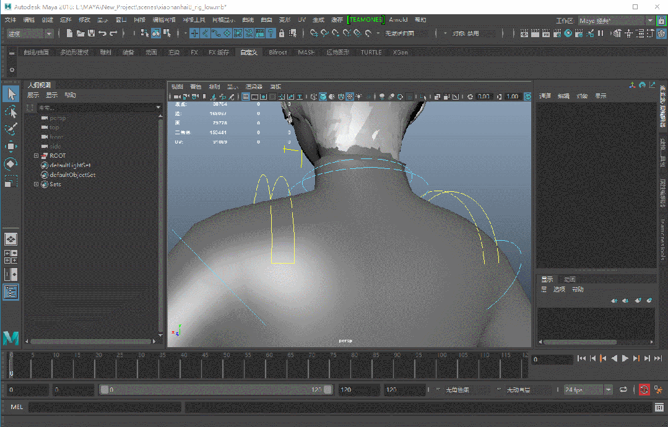Select defaultLightSet in the Outliner

click(69, 165)
